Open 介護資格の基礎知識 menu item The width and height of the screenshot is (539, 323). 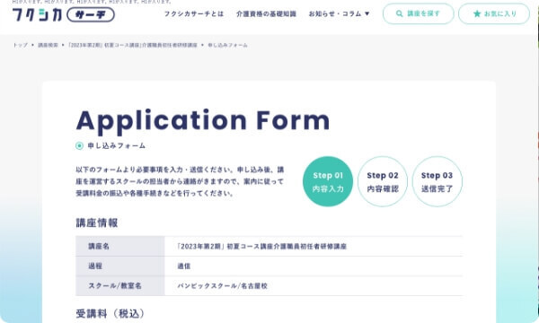pos(266,13)
